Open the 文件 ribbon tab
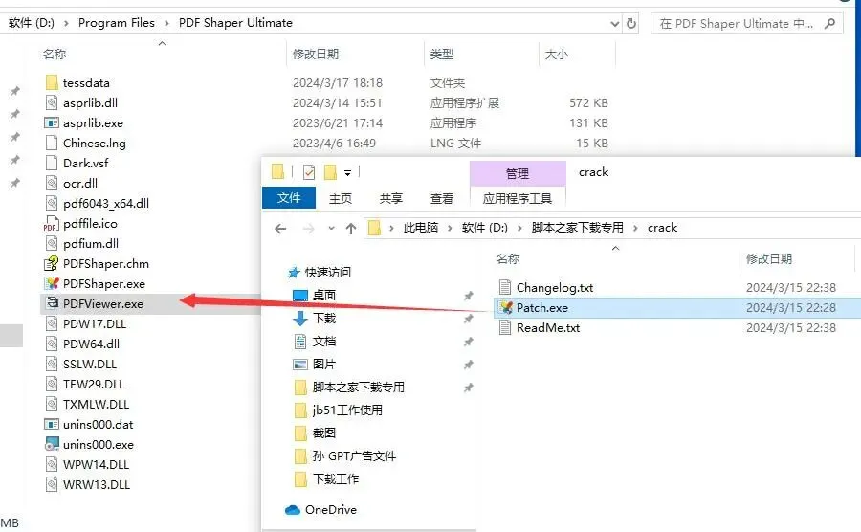The width and height of the screenshot is (861, 532). (x=289, y=198)
